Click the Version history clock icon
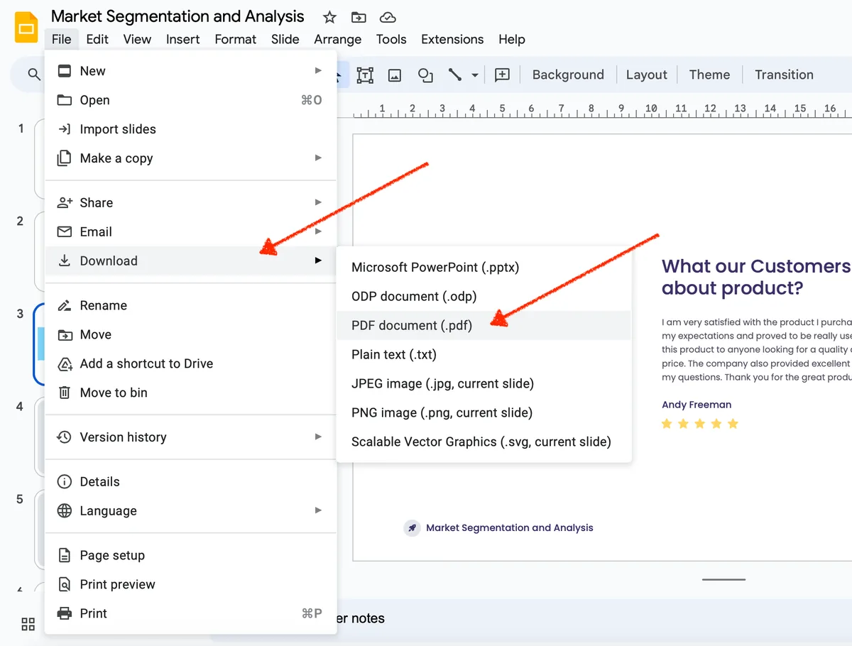 pos(65,437)
